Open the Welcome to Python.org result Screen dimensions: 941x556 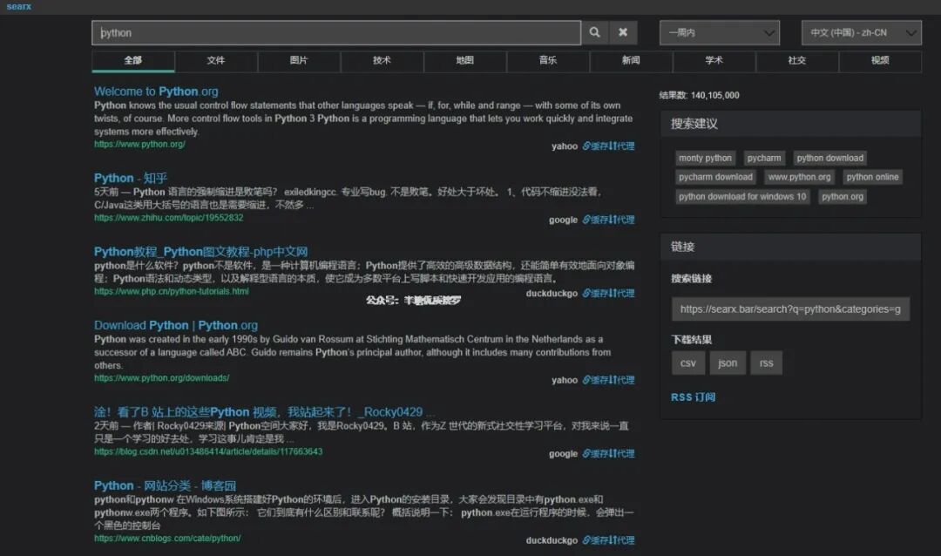click(x=156, y=92)
